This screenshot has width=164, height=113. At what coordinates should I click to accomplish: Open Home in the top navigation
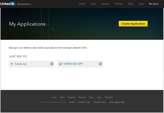[83, 4]
